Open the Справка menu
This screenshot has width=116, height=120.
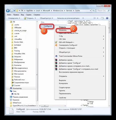[37, 15]
